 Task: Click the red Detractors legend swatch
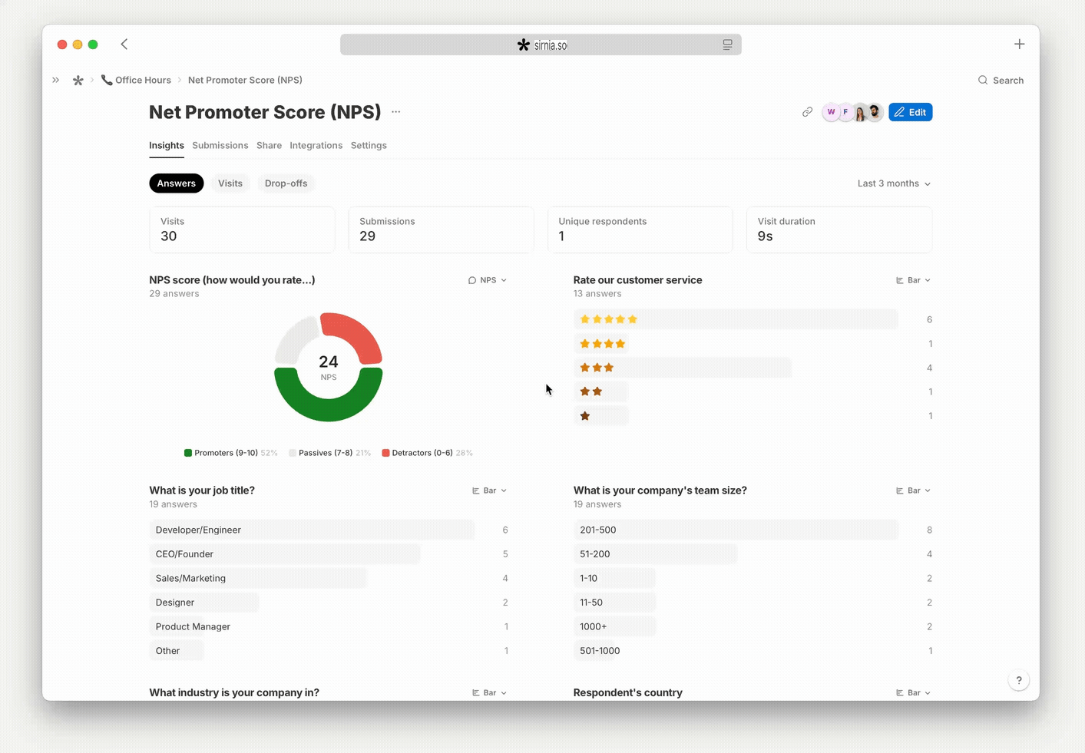[385, 453]
